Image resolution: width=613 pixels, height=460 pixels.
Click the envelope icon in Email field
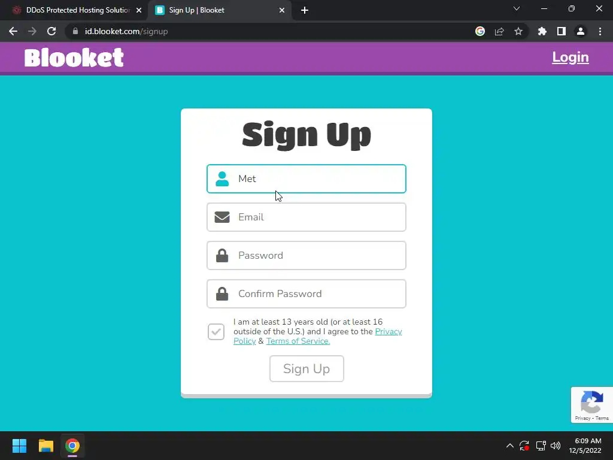222,217
